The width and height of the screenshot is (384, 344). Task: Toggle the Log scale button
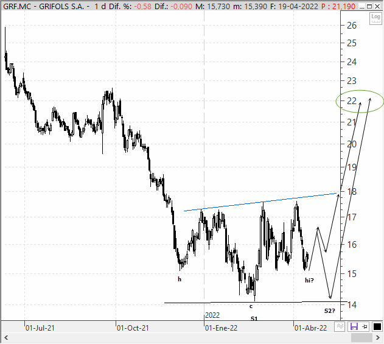click(375, 18)
